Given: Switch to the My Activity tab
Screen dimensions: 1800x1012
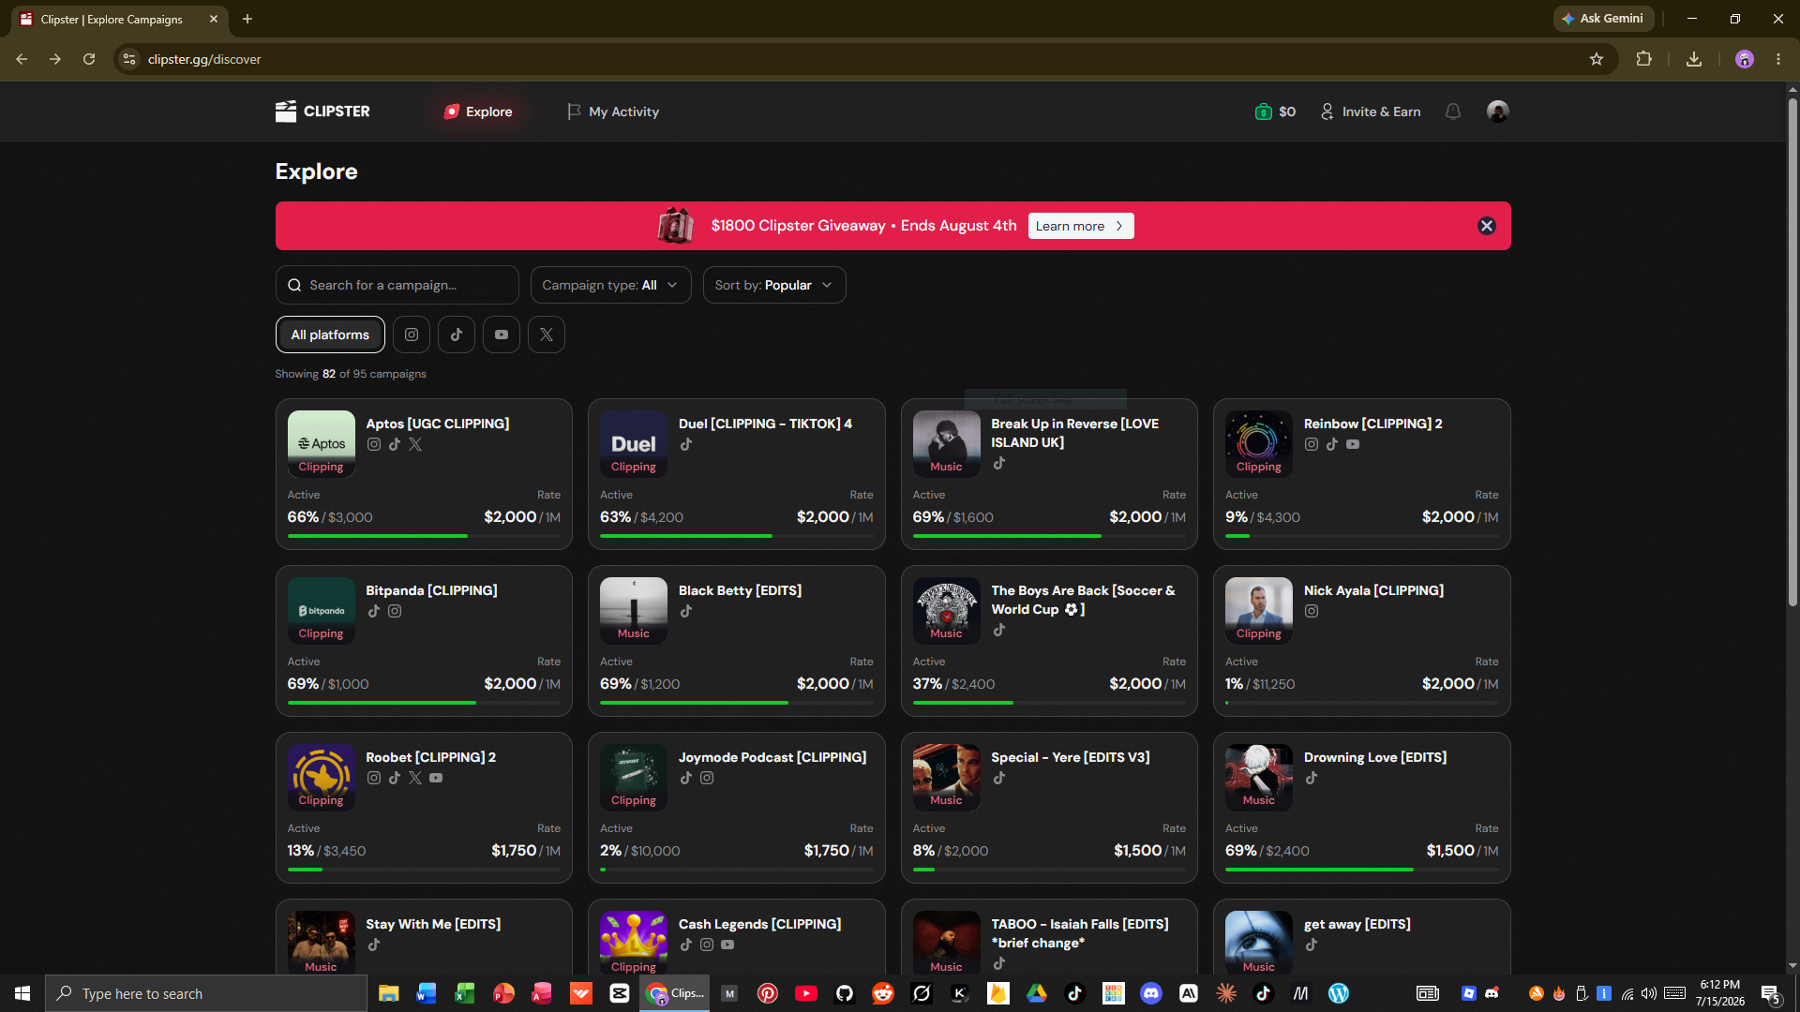Looking at the screenshot, I should 613,112.
